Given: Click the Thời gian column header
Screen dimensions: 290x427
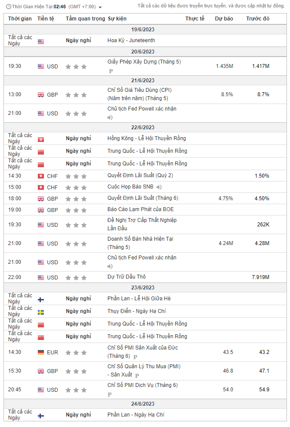Looking at the screenshot, I should 20,19.
